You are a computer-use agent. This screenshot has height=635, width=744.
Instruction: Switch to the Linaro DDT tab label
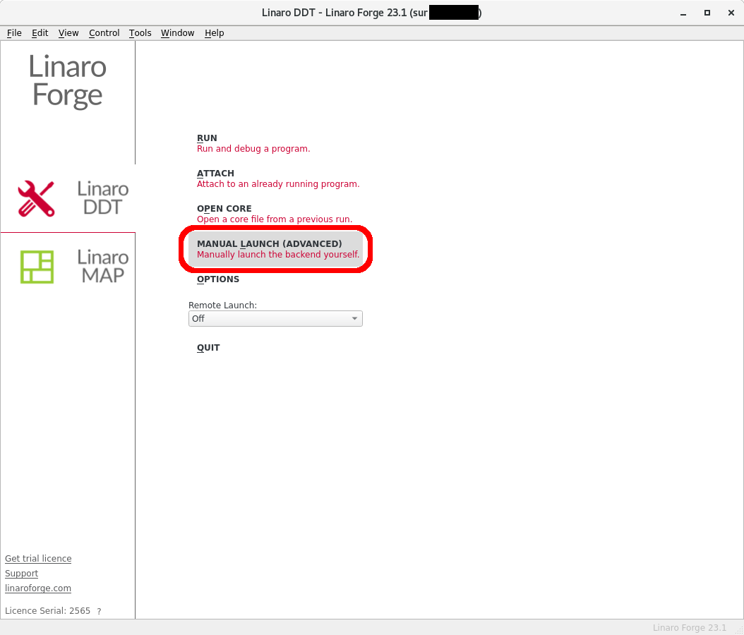[x=102, y=198]
